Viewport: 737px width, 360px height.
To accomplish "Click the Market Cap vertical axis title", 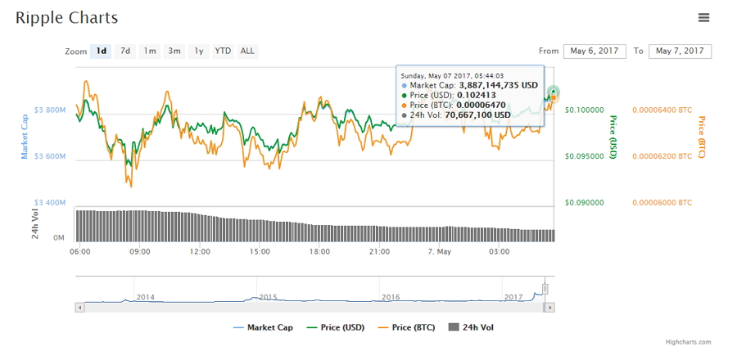I will point(25,137).
